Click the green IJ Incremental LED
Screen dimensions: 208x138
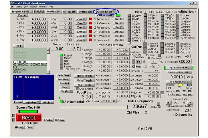61,102
